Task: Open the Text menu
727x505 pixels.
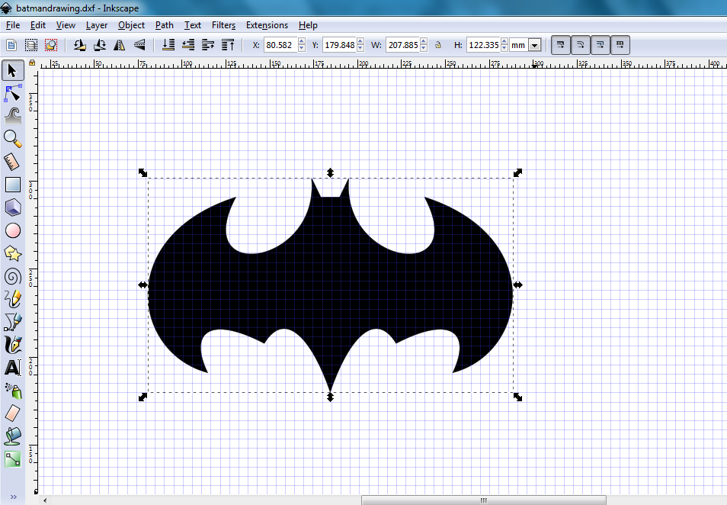Action: [x=192, y=25]
